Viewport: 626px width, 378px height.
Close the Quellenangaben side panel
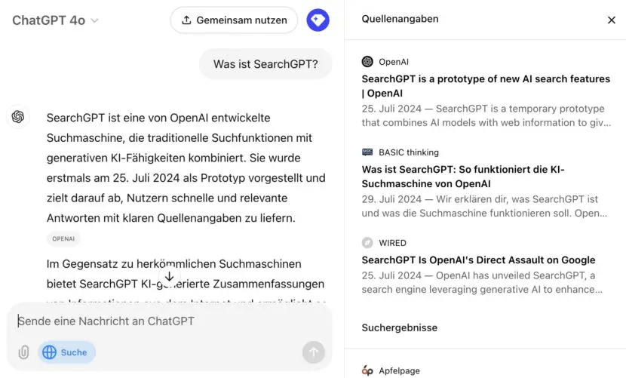tap(612, 20)
